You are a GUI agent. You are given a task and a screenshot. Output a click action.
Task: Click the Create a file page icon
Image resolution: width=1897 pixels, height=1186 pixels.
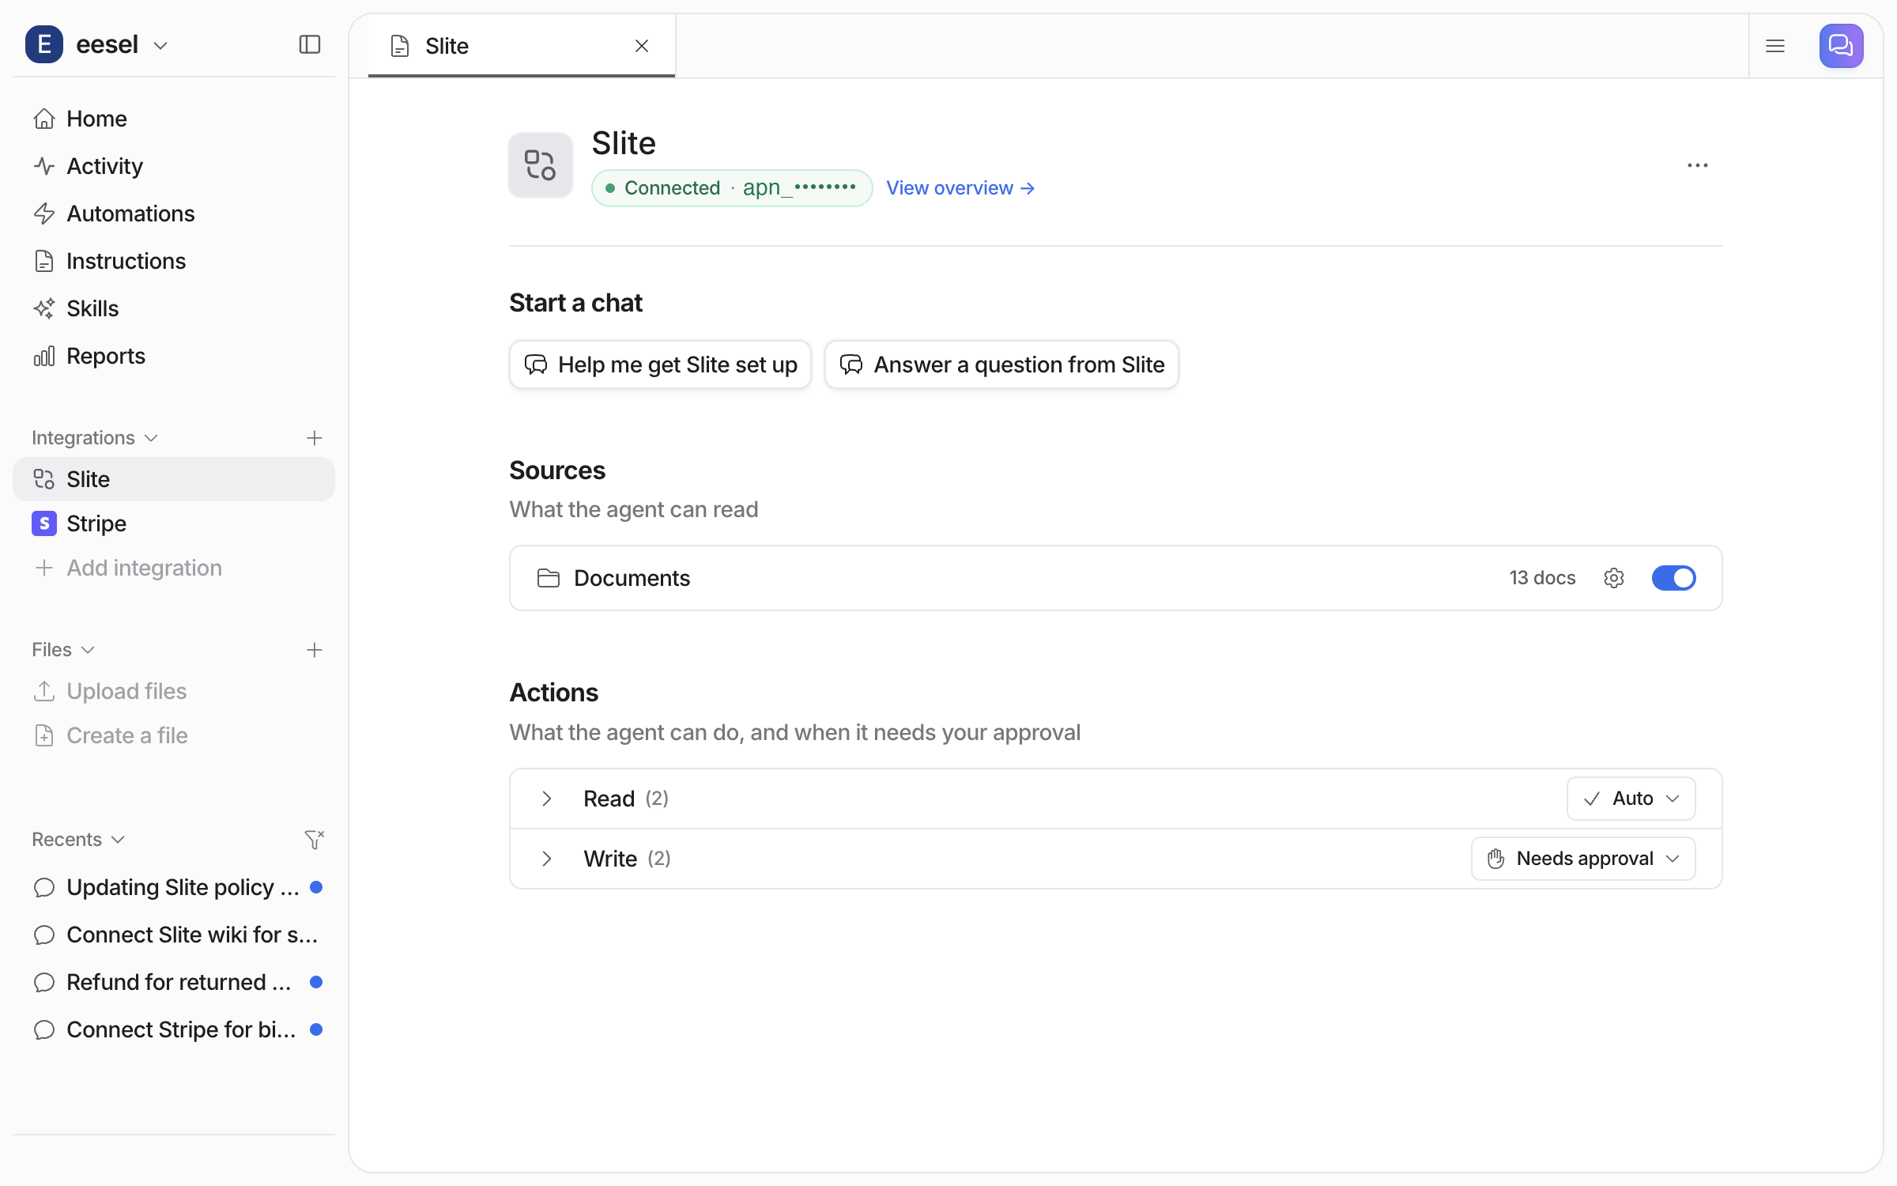(44, 735)
